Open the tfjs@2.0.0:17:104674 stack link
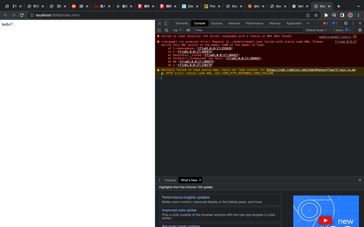364x227 pixels. (x=195, y=52)
